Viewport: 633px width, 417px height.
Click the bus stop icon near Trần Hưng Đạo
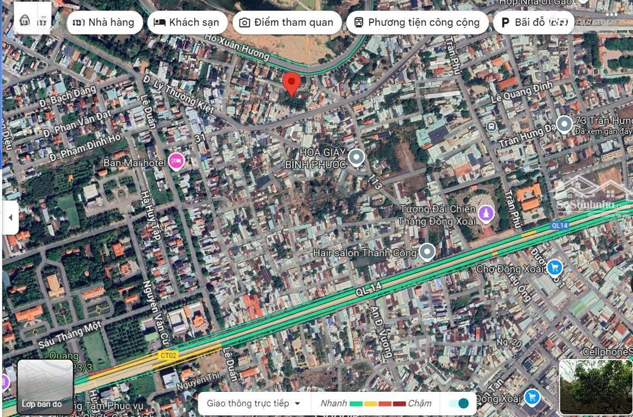(x=491, y=126)
